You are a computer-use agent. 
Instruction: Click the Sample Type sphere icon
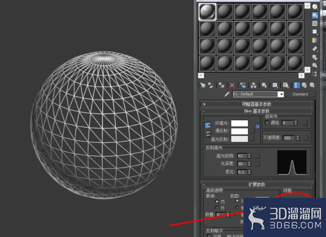coord(315,7)
